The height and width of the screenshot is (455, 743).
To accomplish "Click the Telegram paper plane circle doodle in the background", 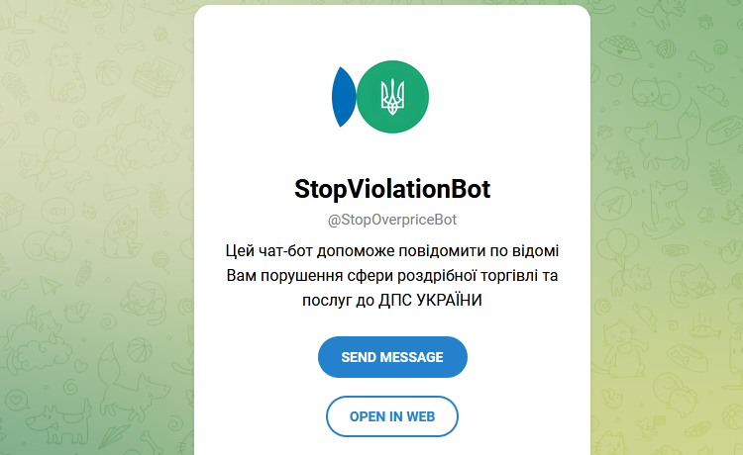I will click(x=613, y=205).
